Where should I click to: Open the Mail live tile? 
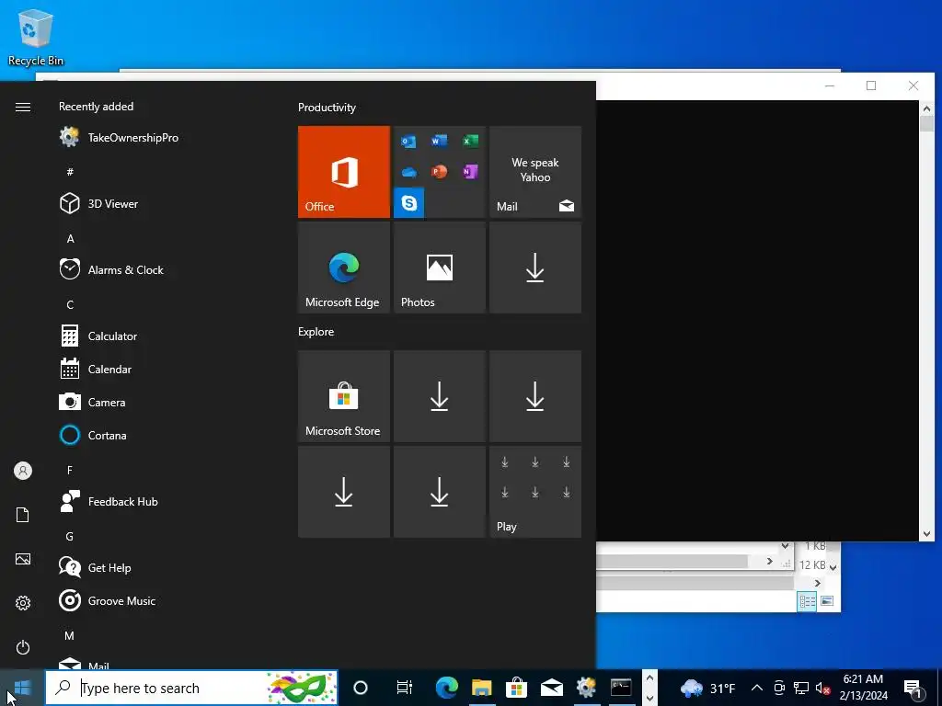tap(535, 172)
